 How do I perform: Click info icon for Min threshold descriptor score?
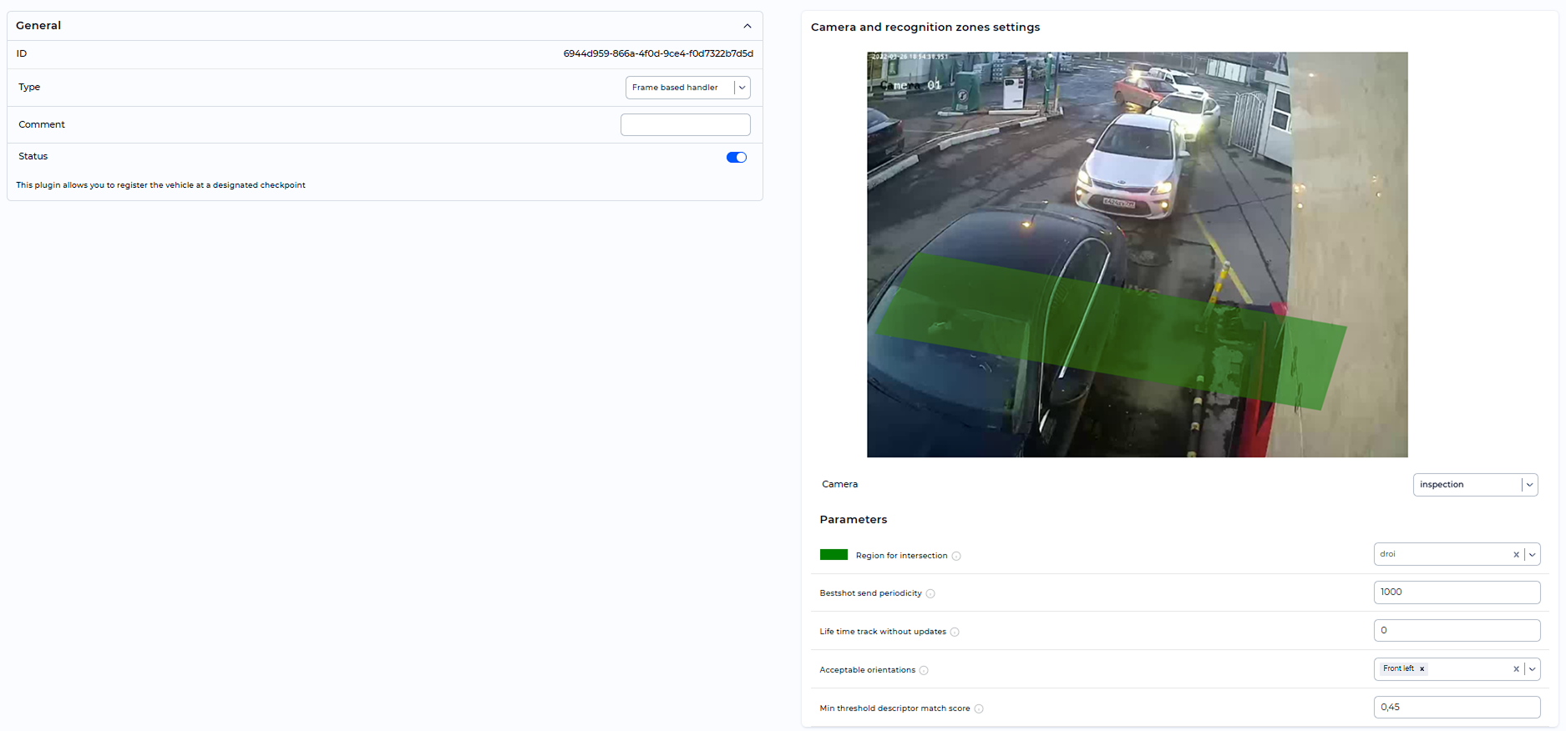[979, 709]
